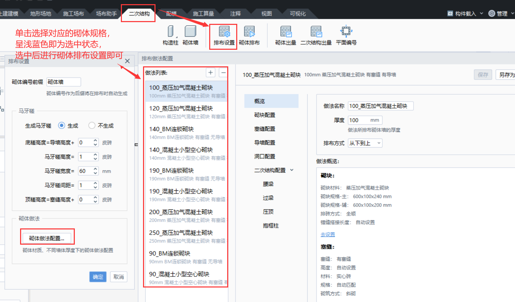Adjust the 马牙槎间距 stepper
The image size is (515, 302).
point(95,185)
